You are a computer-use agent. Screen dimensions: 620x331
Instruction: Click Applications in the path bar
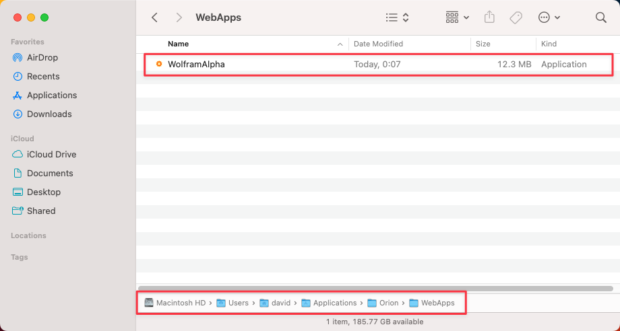329,303
